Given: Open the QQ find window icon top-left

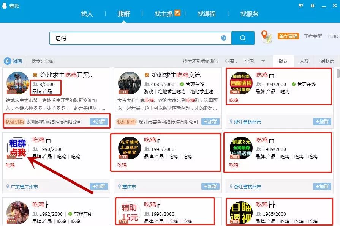Looking at the screenshot, I should 4,6.
